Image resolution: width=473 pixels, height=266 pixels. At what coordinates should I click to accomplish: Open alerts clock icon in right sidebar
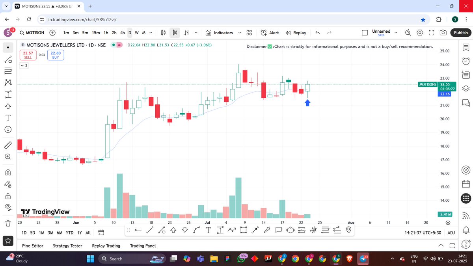pos(466,61)
